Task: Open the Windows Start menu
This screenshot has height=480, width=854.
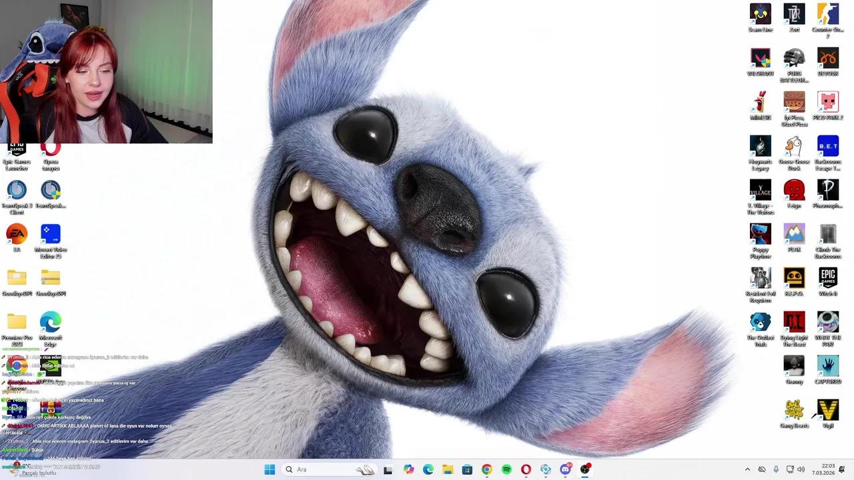Action: [270, 469]
